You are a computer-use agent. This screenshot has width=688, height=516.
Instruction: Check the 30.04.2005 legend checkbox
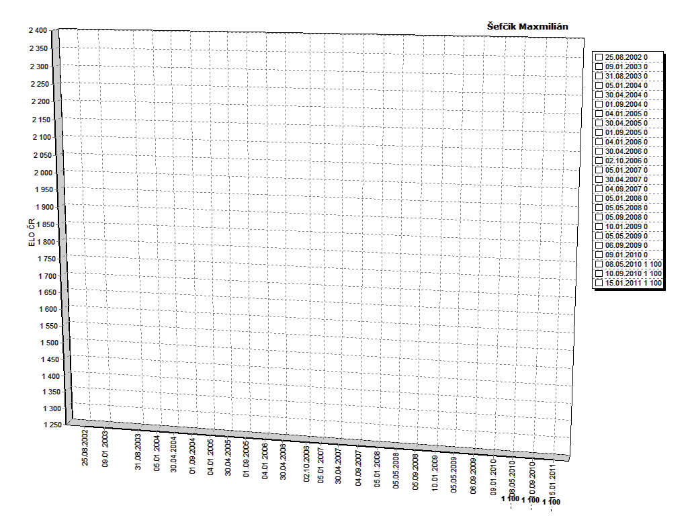(599, 123)
